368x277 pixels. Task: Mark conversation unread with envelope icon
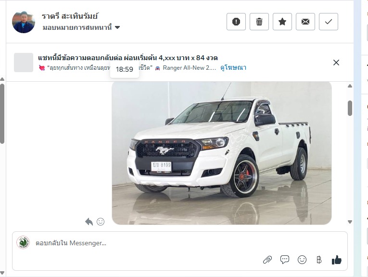[x=305, y=22]
